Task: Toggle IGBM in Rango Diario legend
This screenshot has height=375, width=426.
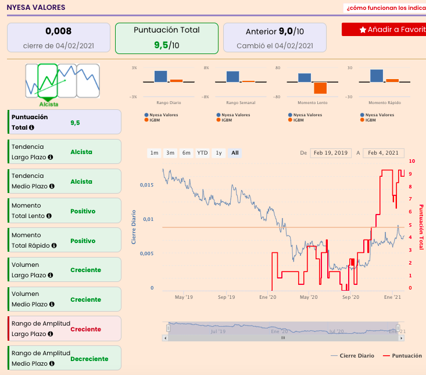Action: click(152, 120)
